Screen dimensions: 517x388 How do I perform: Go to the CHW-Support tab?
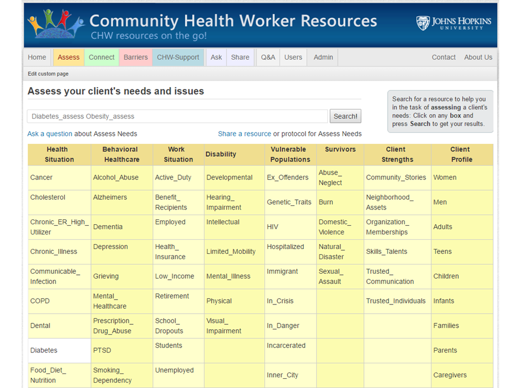click(x=178, y=57)
